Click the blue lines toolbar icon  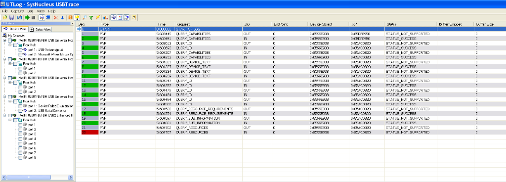click(x=48, y=17)
